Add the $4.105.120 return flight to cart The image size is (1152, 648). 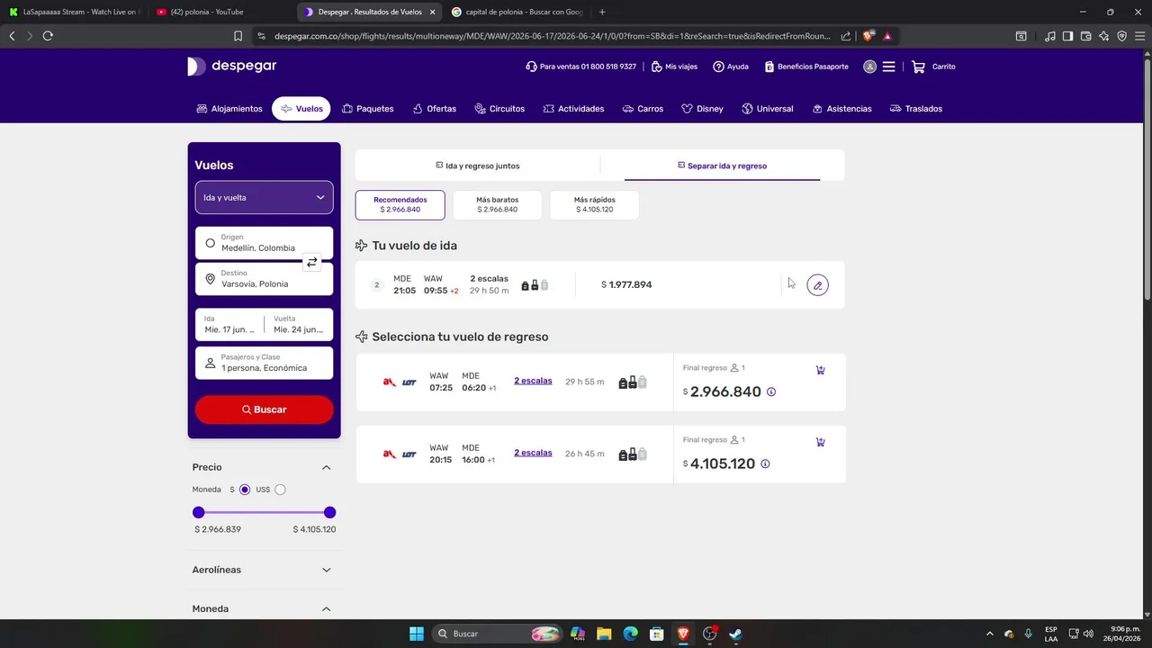coord(820,442)
